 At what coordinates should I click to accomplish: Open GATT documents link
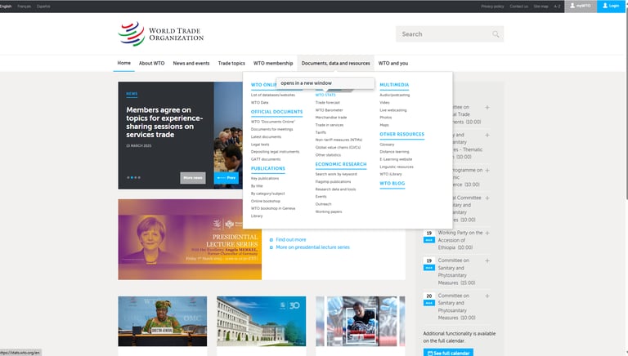(266, 159)
